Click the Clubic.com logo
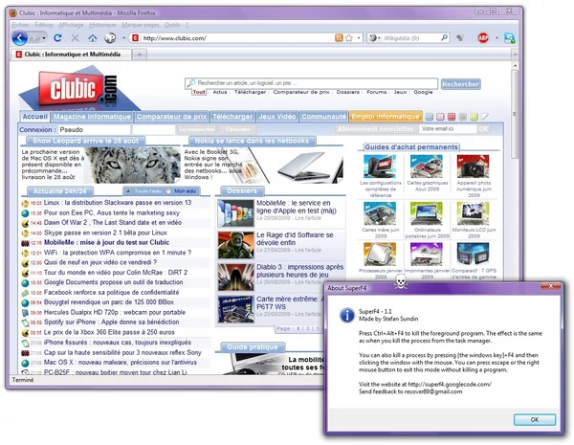 [x=78, y=89]
